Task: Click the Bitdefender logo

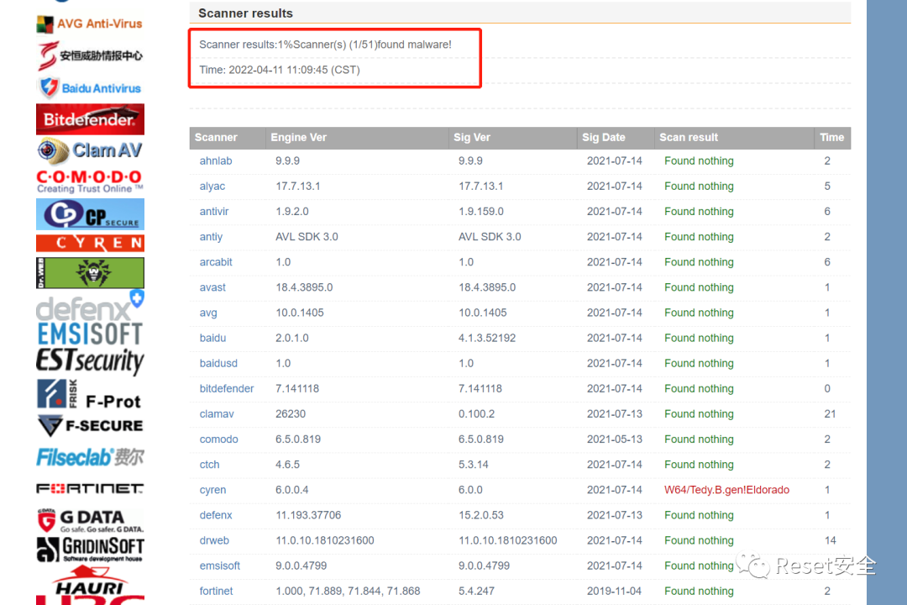Action: coord(90,119)
